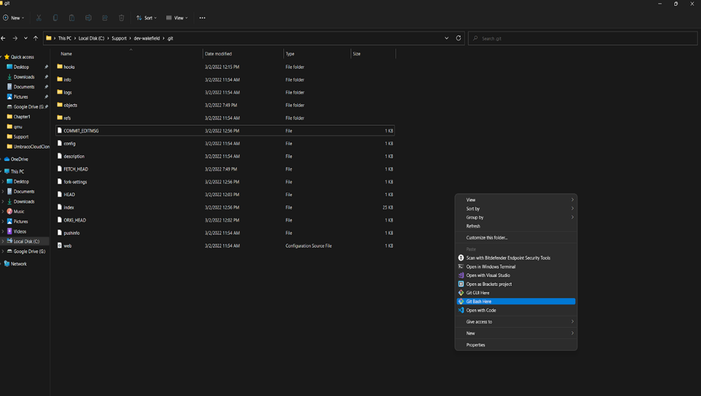Select Local Disk (C:) in navigation pane
The height and width of the screenshot is (396, 701).
coord(26,241)
